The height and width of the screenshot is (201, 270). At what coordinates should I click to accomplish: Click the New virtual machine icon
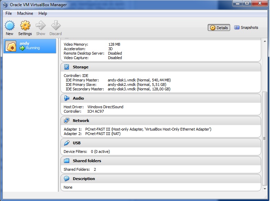point(10,25)
